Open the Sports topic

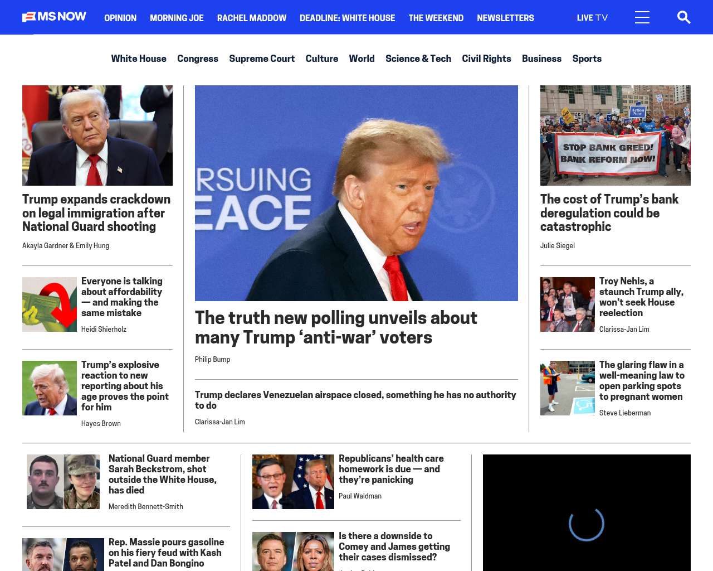click(587, 59)
